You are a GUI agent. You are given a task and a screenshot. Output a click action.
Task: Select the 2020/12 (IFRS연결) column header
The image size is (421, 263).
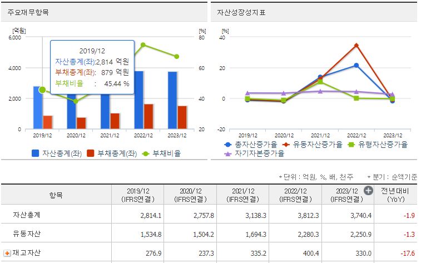click(x=190, y=195)
